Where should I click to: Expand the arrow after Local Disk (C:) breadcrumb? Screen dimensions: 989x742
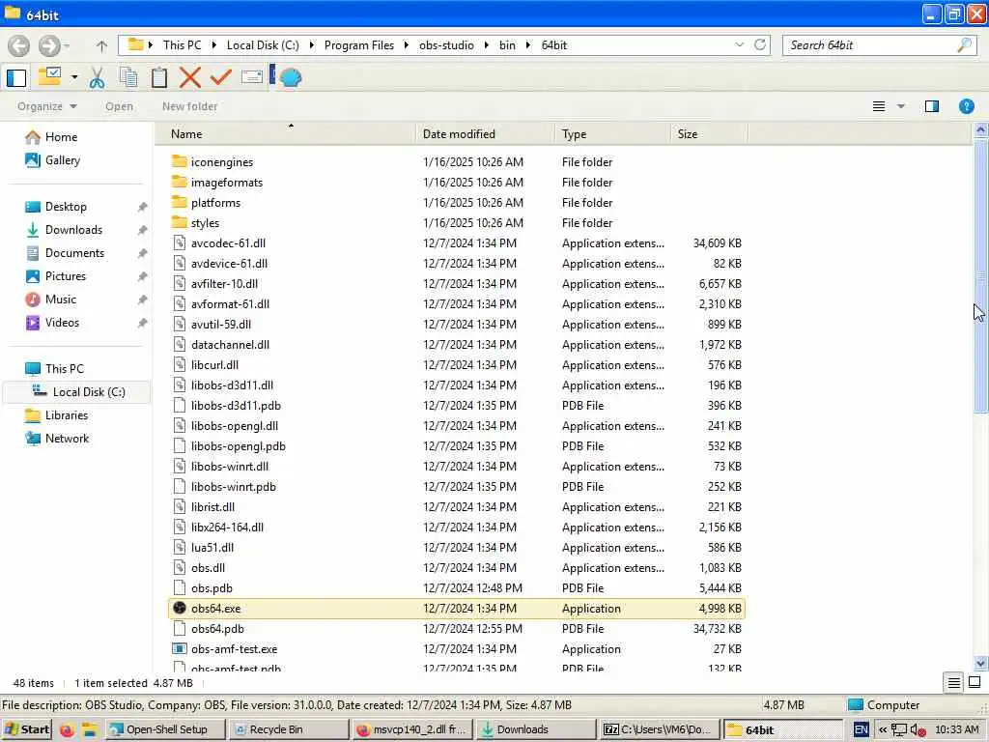(311, 45)
